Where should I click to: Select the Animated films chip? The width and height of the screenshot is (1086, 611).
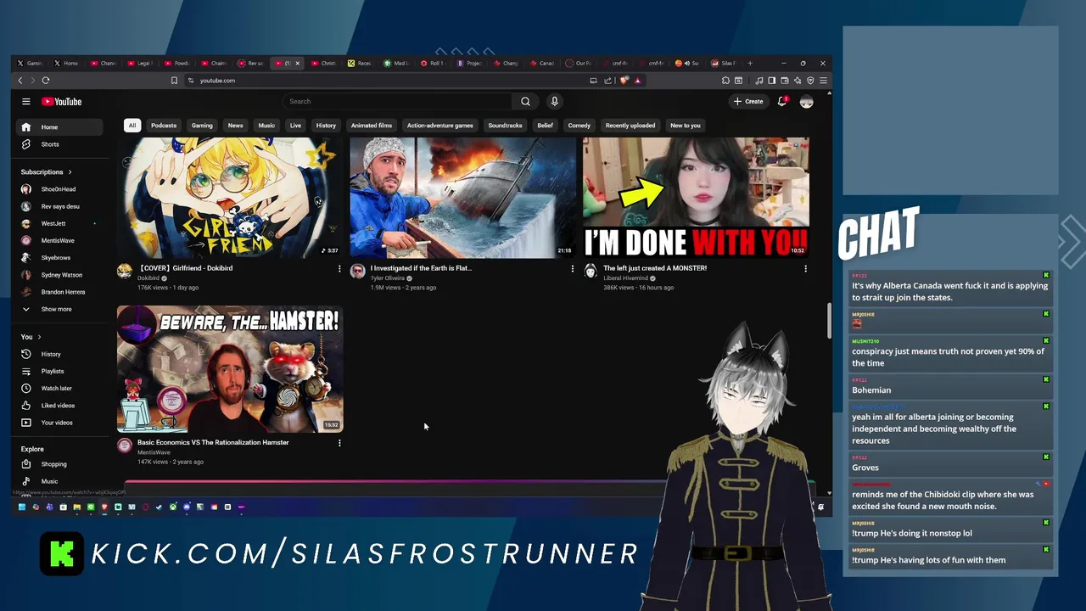pos(372,126)
